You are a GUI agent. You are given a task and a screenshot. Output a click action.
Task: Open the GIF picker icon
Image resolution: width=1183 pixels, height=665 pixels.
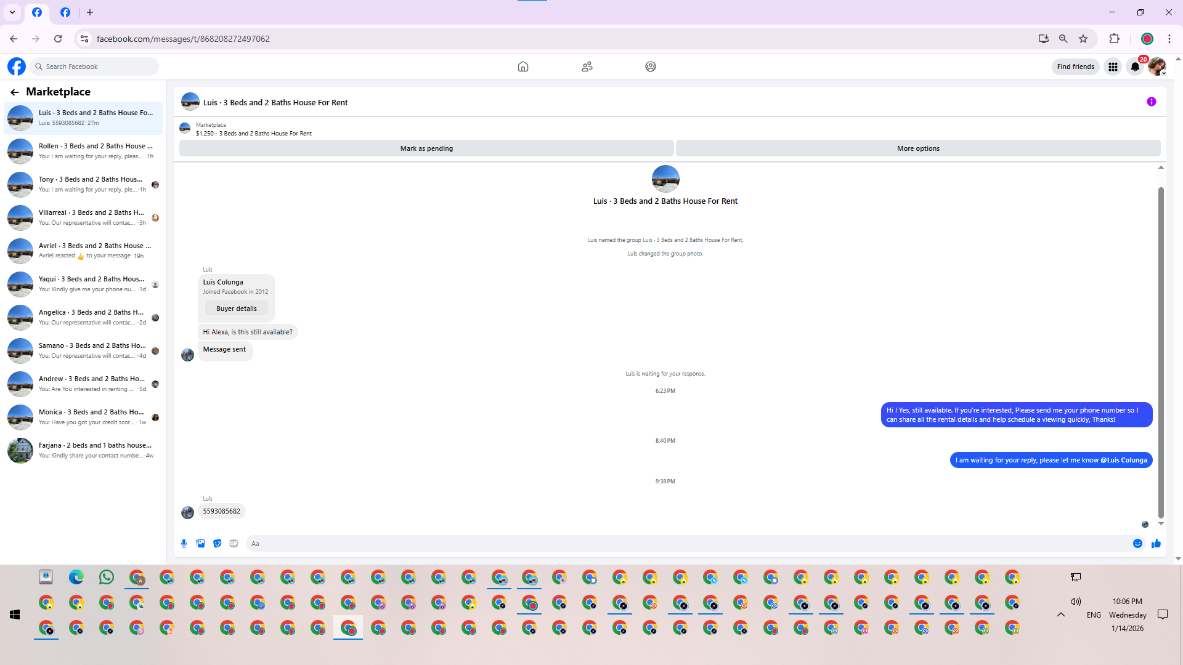click(x=234, y=543)
